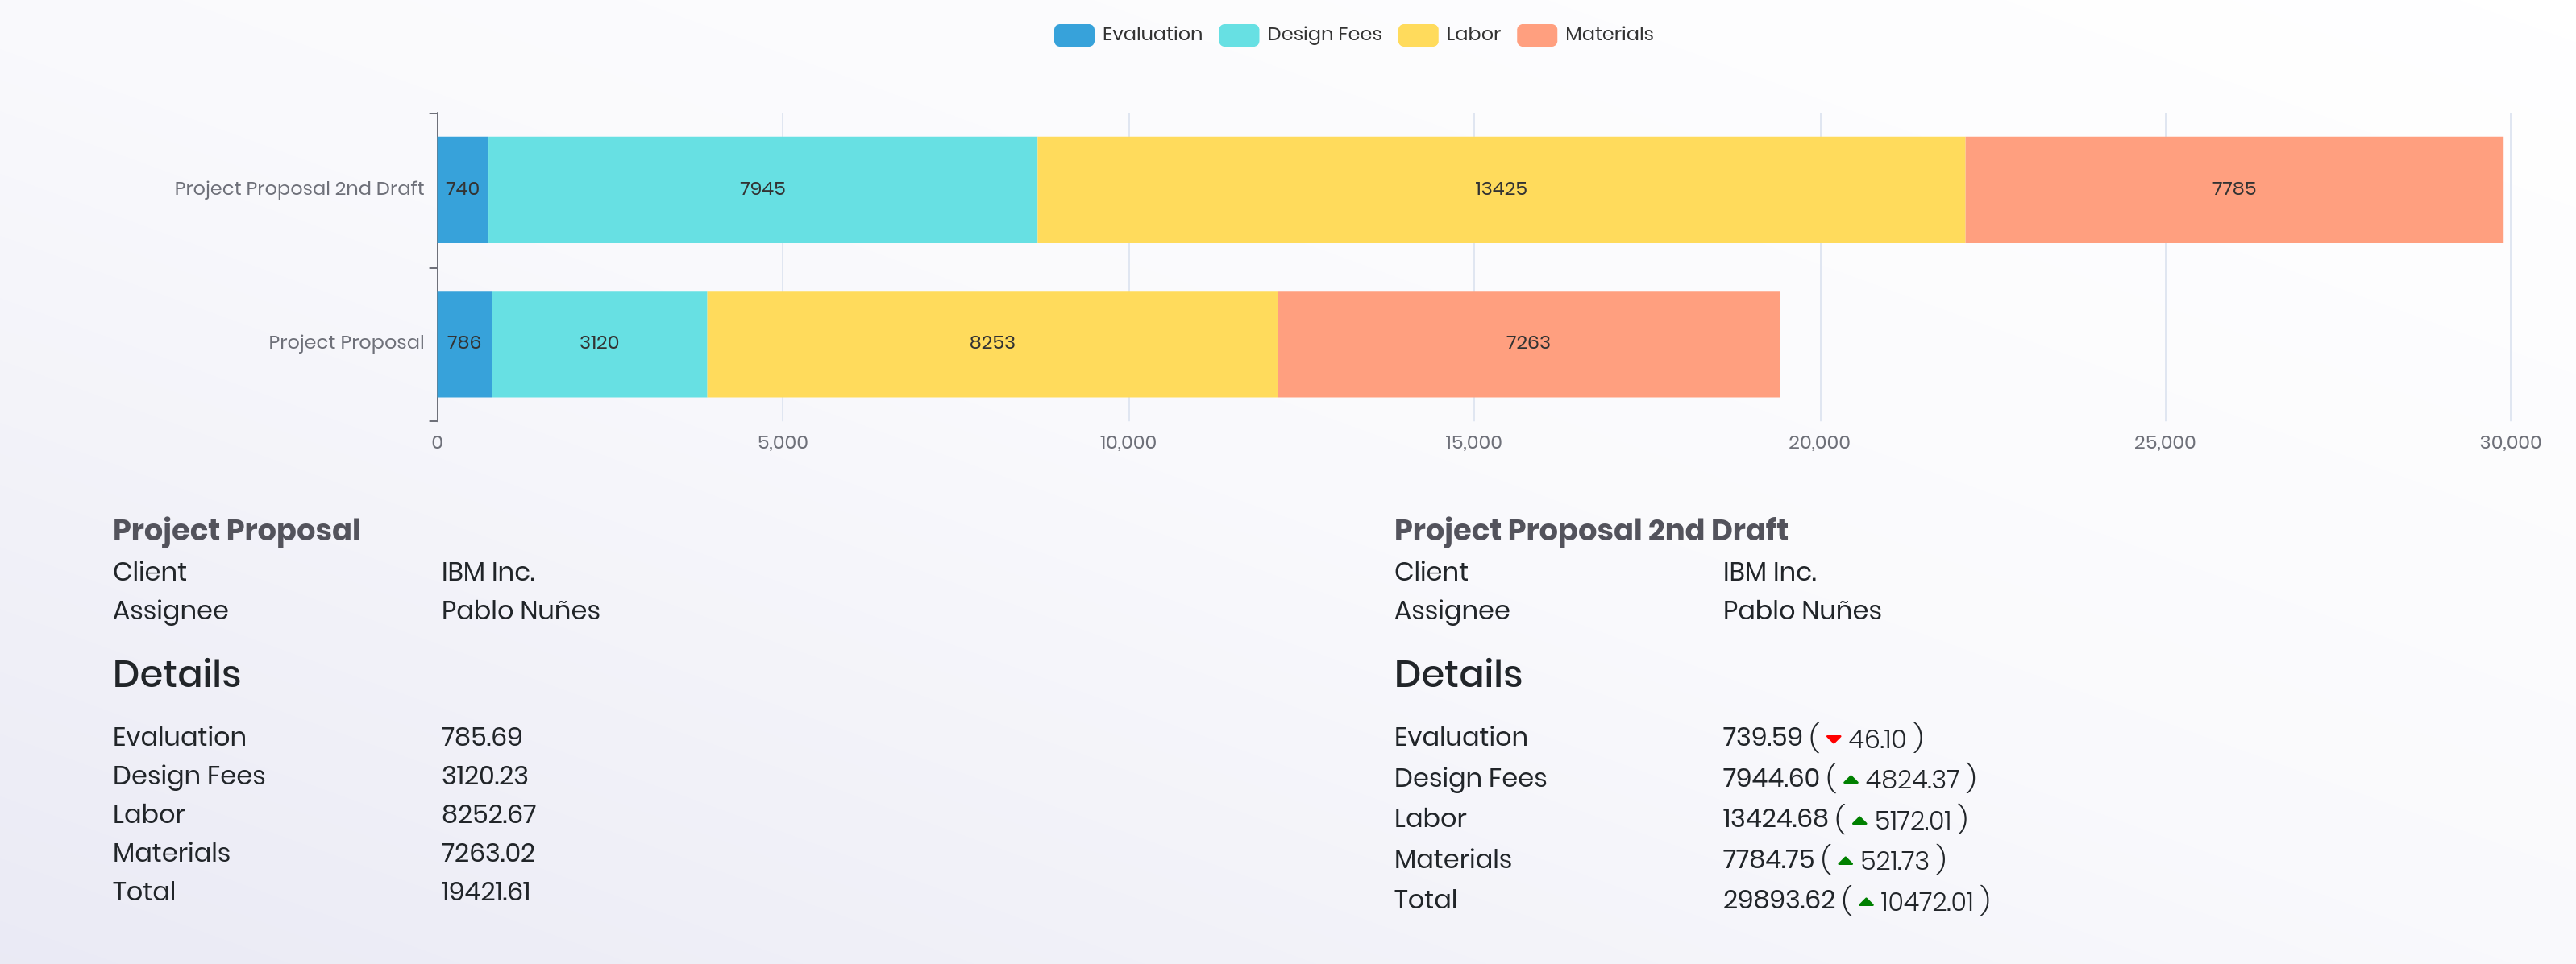Click the 8253 Labor bar segment
The height and width of the screenshot is (964, 2576).
click(991, 342)
